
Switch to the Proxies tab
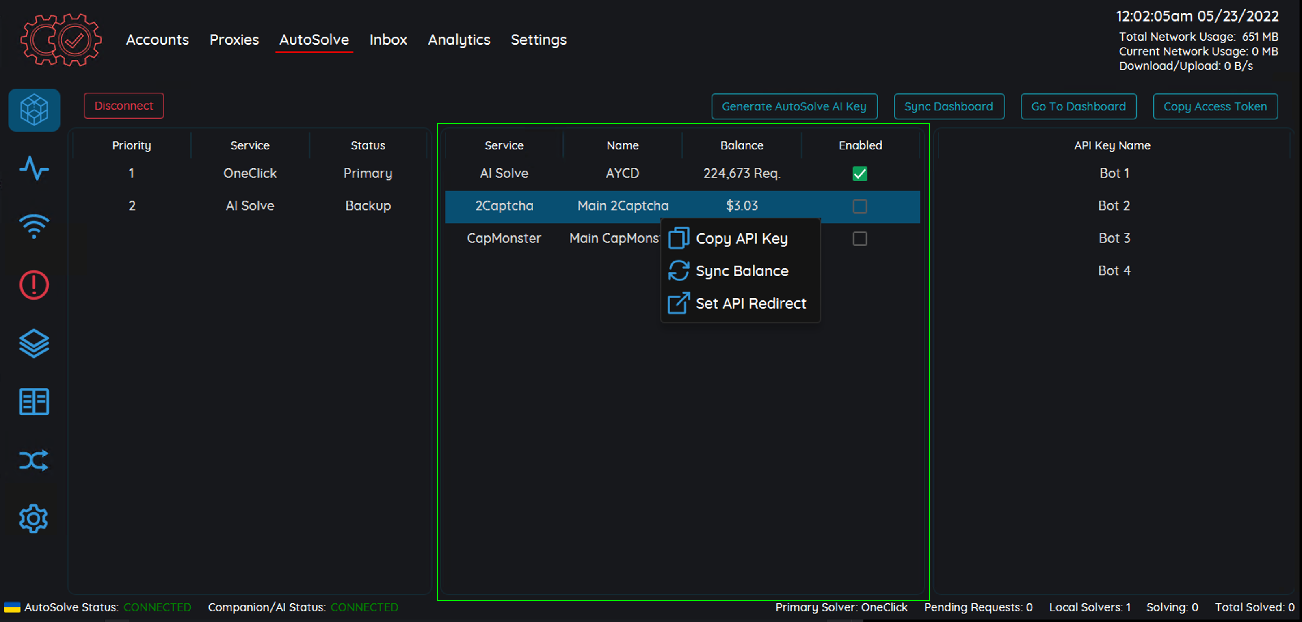234,39
